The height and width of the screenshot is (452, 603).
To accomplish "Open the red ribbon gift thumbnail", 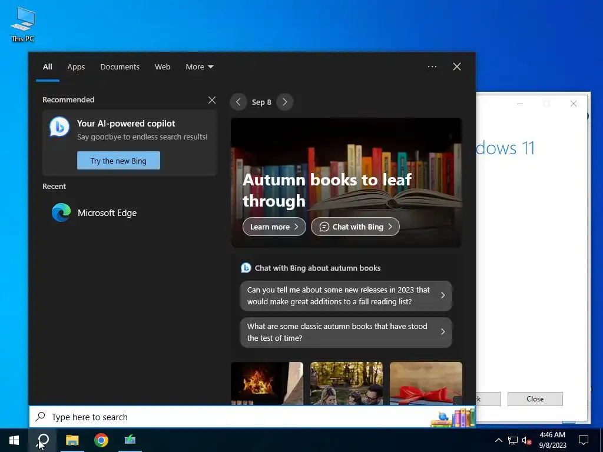I will 426,383.
